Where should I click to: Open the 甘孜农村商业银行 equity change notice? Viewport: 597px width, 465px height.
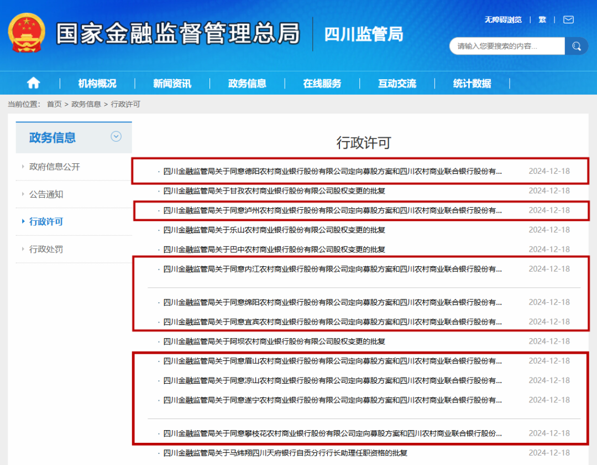point(274,190)
